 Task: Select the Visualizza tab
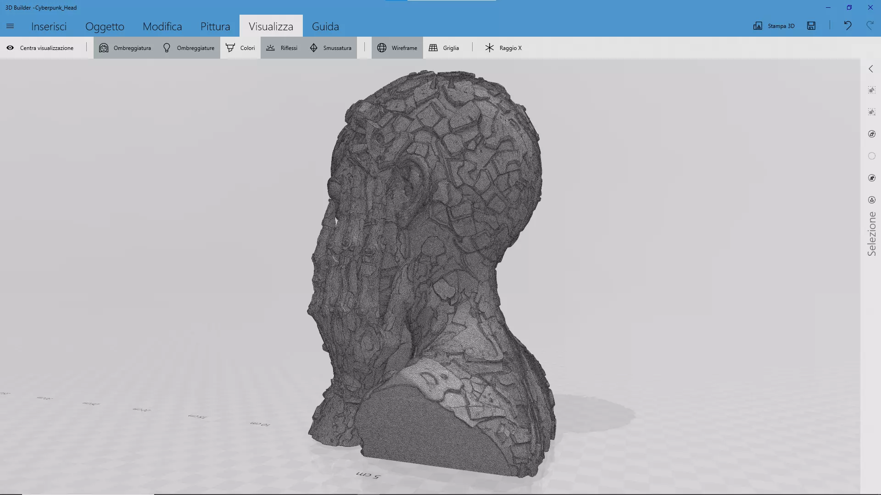pyautogui.click(x=271, y=26)
